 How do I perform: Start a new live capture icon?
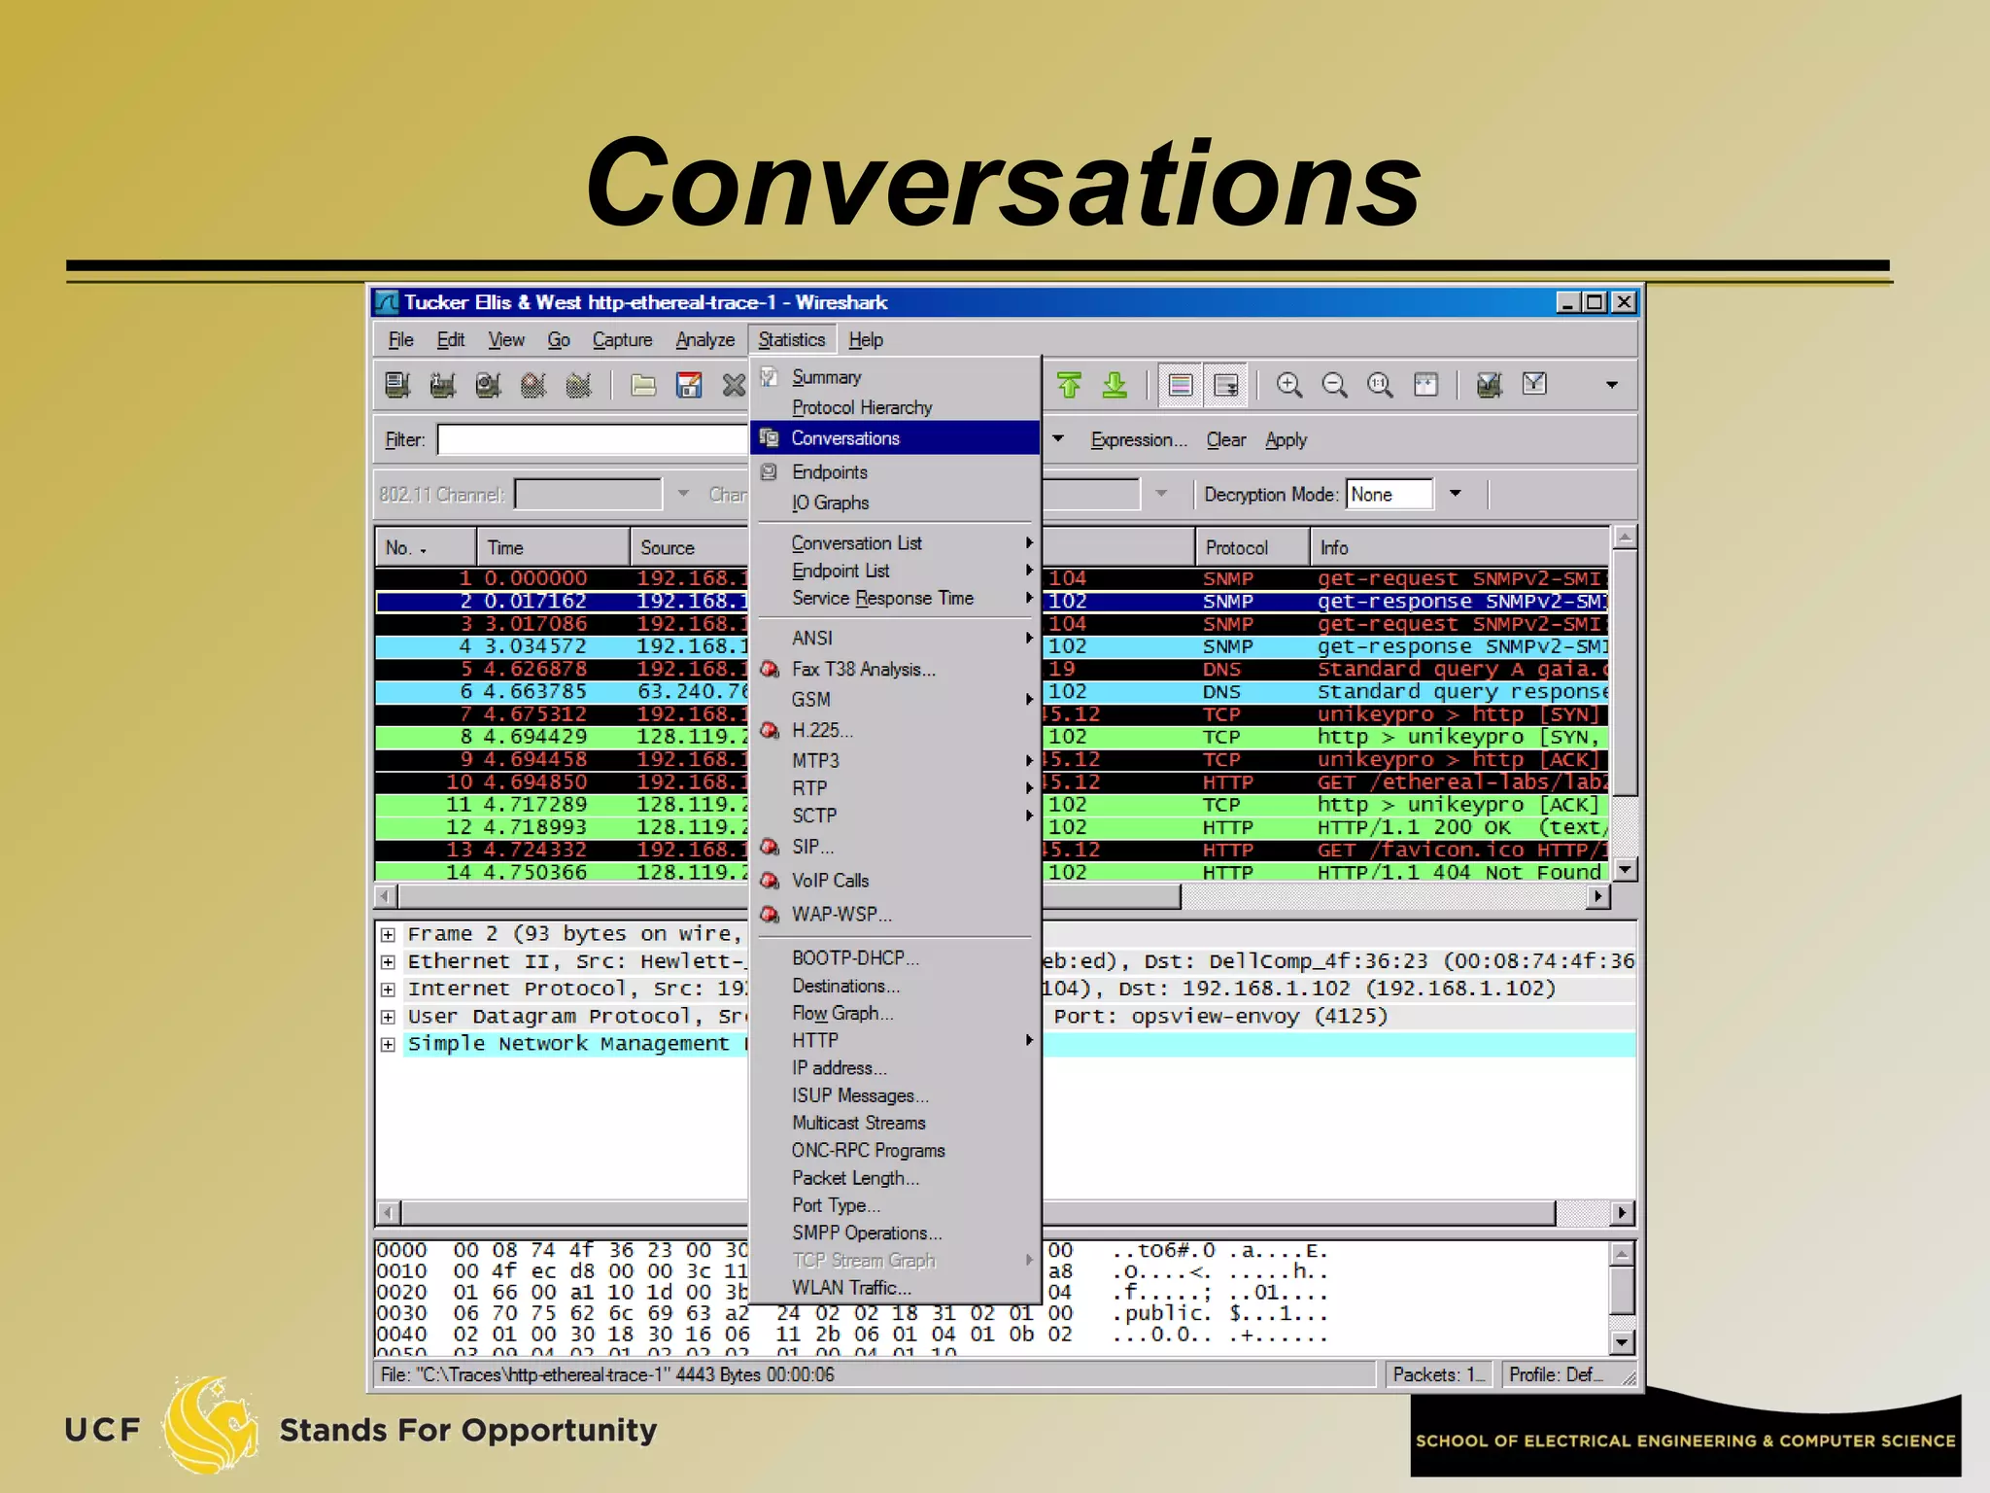(x=488, y=386)
